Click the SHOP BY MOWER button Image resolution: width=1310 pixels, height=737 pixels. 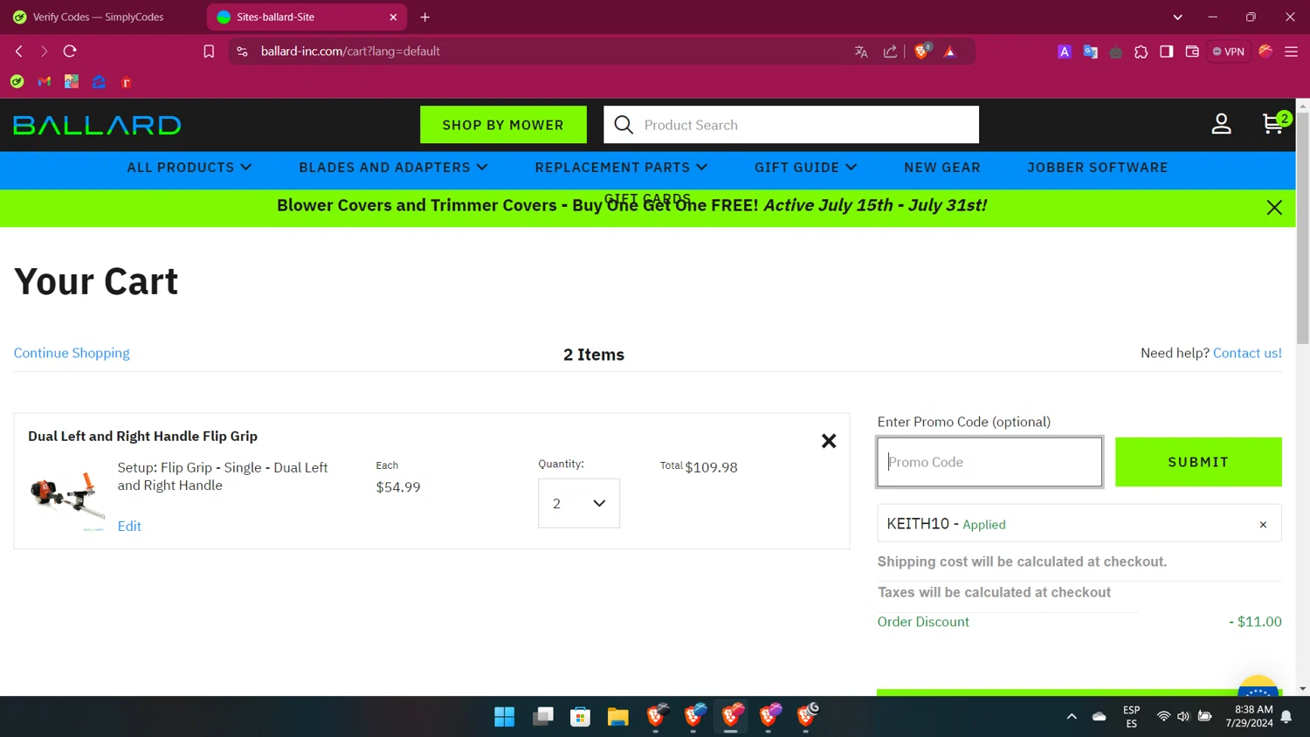503,125
